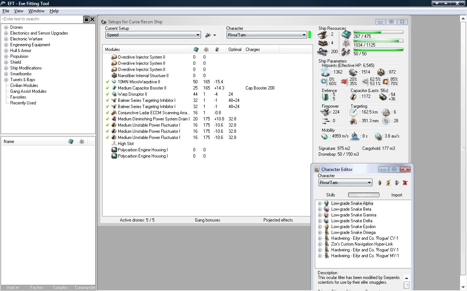This screenshot has width=467, height=291.
Task: Toggle the Warp Disruptor II active checkmark
Action: click(x=107, y=94)
